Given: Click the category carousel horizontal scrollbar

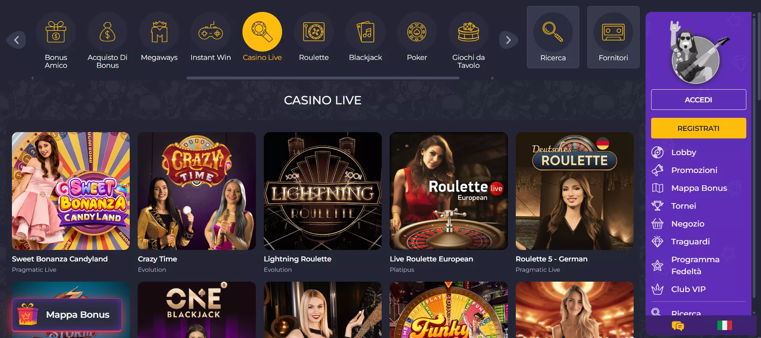Looking at the screenshot, I should click(323, 78).
